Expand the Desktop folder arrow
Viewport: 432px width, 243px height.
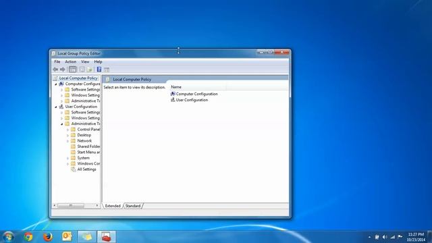pyautogui.click(x=68, y=135)
